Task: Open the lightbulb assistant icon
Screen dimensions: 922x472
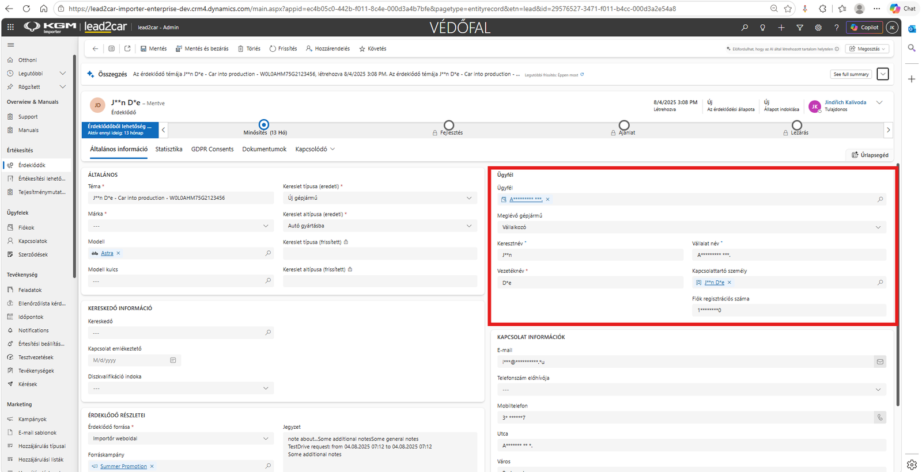Action: [763, 27]
